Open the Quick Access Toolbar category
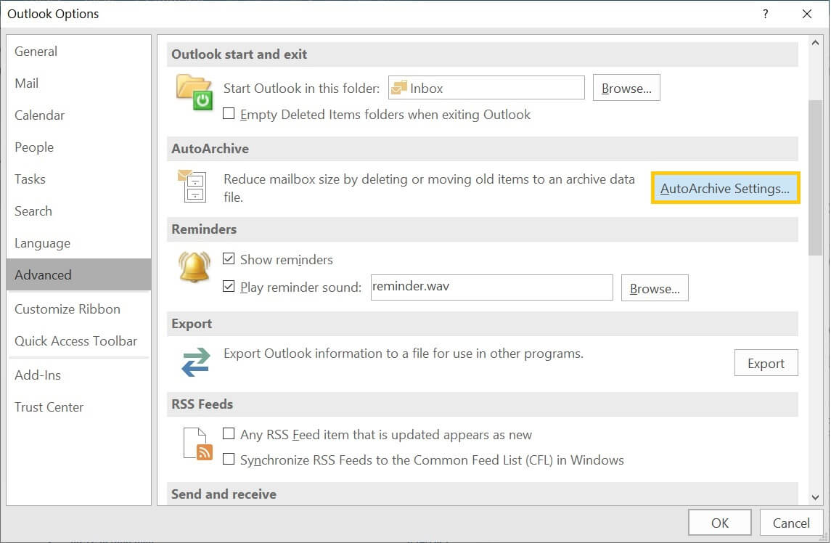Image resolution: width=831 pixels, height=543 pixels. [79, 341]
